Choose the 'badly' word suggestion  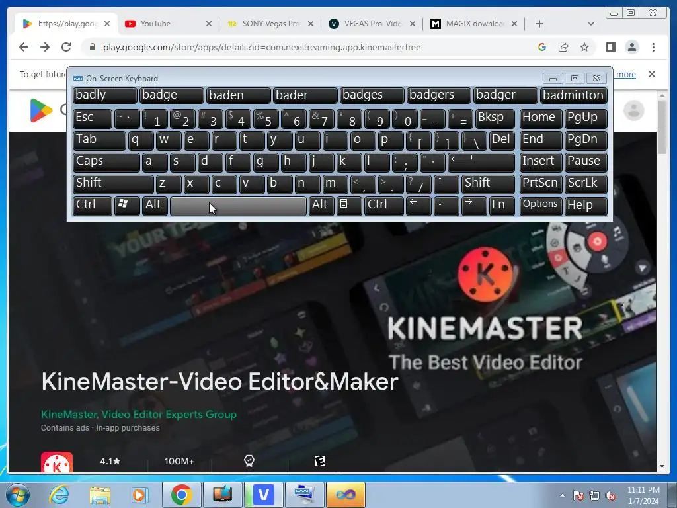click(105, 95)
